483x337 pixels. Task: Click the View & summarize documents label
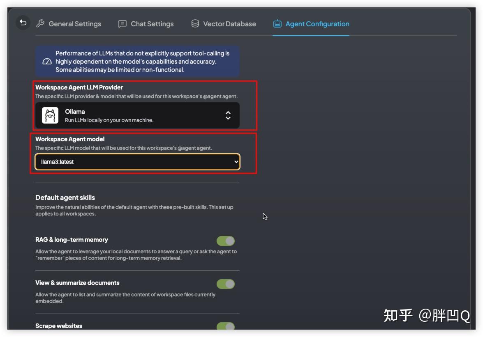click(x=77, y=282)
